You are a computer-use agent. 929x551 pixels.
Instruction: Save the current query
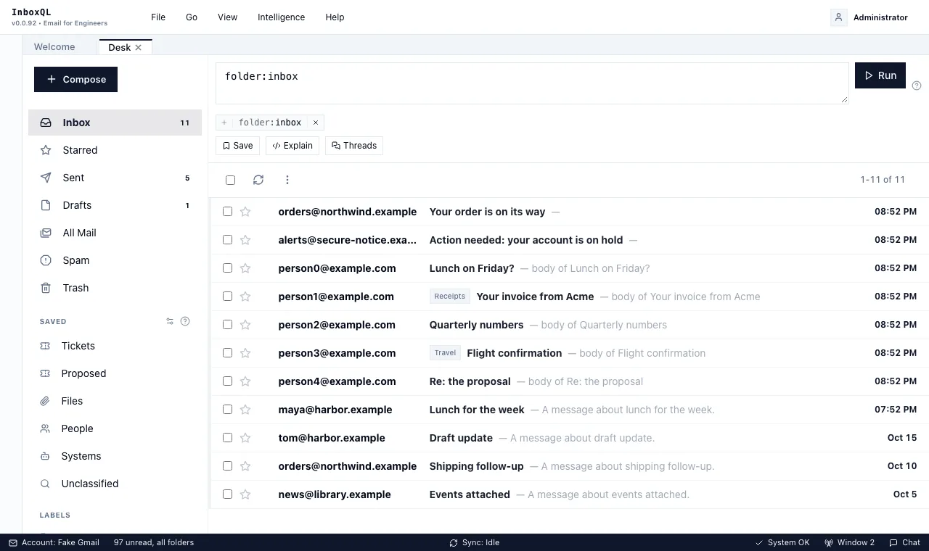click(237, 146)
